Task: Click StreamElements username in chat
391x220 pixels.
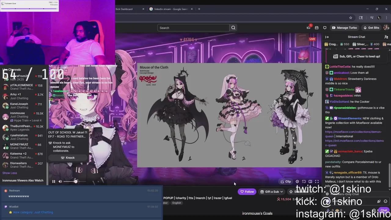Action: coord(349,118)
